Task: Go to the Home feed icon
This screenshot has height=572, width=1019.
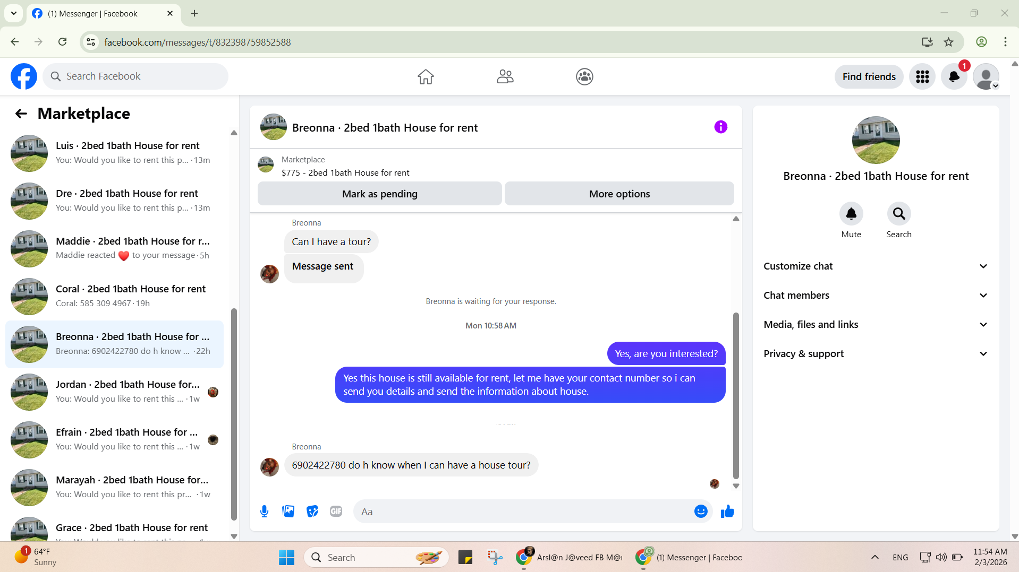Action: (426, 76)
